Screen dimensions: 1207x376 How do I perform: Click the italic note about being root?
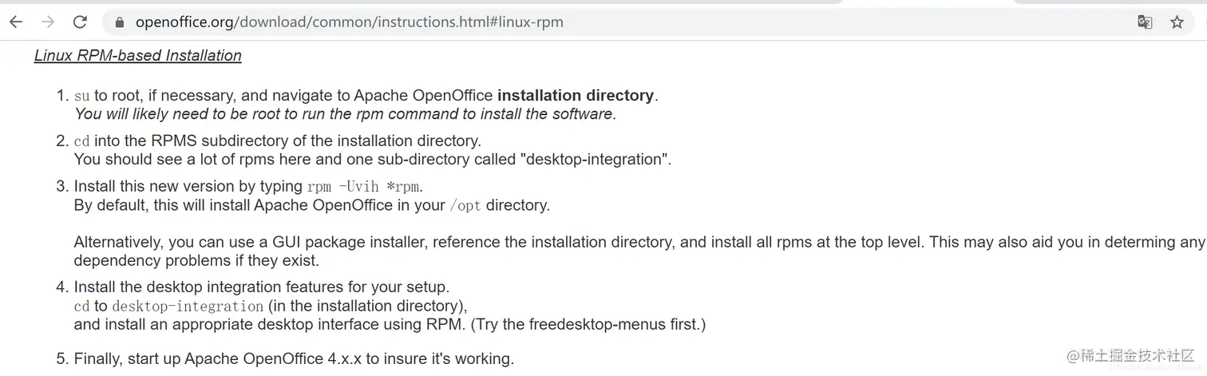point(345,113)
